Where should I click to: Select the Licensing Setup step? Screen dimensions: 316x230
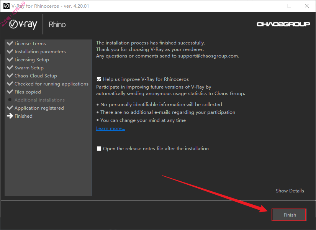coord(32,60)
